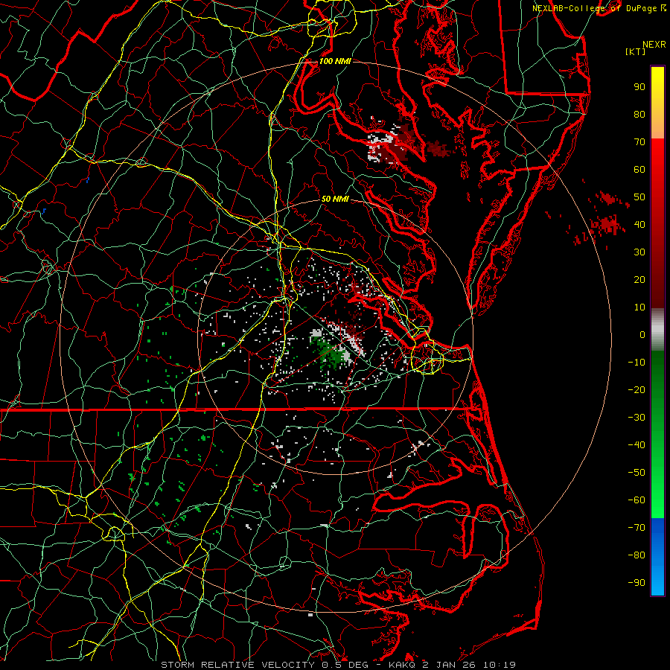Click the STORM RELATIVE VELOCITY caption text
This screenshot has width=670, height=670.
237,665
